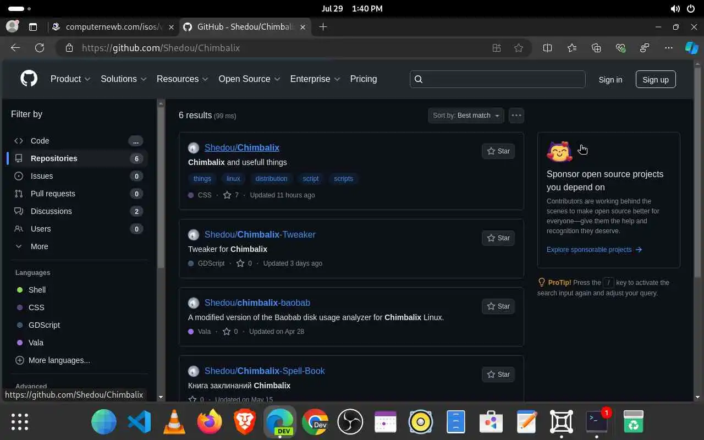Go back with the browser back arrow
The height and width of the screenshot is (440, 704).
tap(15, 48)
